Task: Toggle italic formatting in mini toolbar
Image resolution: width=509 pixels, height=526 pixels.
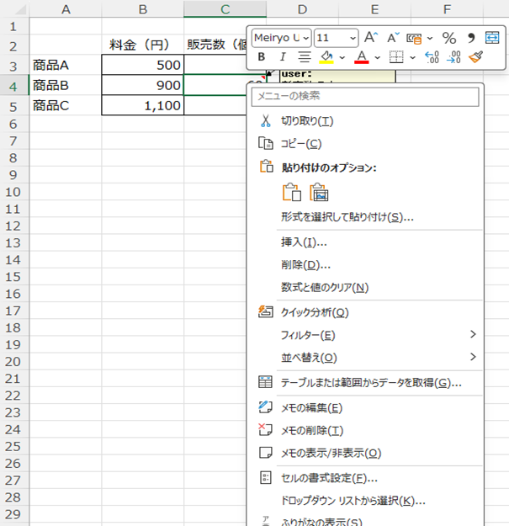Action: pyautogui.click(x=282, y=57)
